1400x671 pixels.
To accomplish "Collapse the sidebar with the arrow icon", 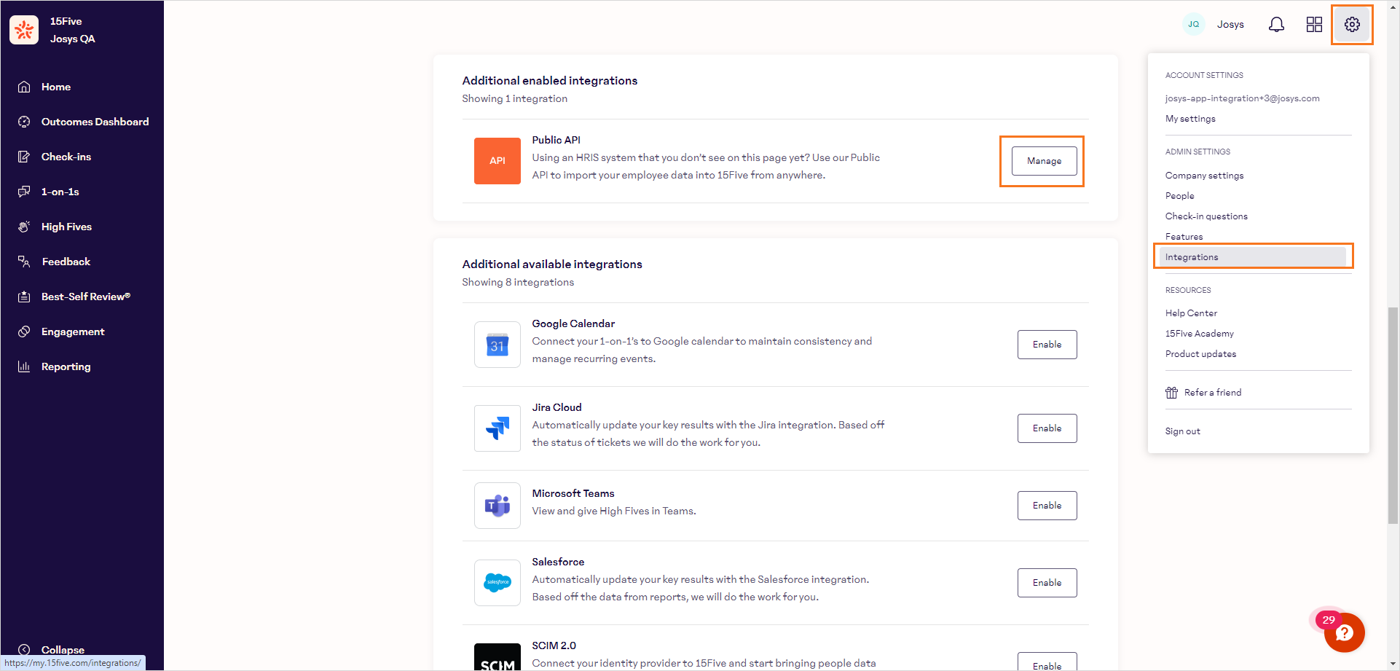I will click(24, 650).
